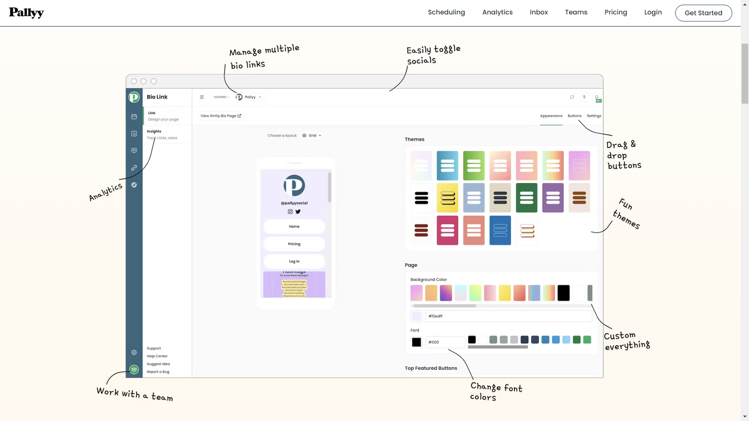
Task: Choose the blue gradient theme thumbnail
Action: [x=448, y=166]
